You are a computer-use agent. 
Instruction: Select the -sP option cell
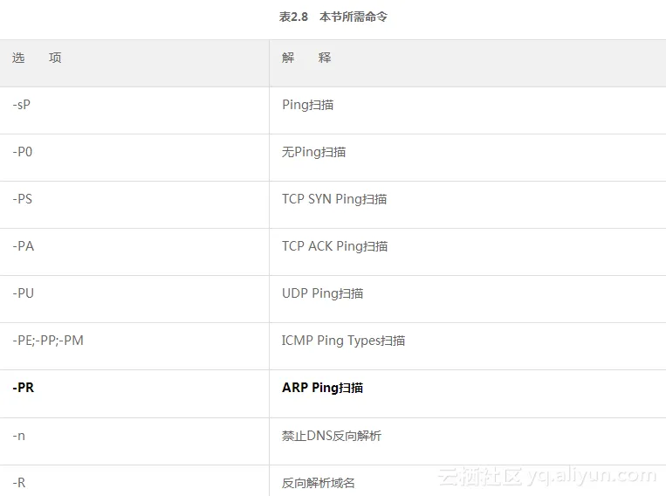coord(24,105)
